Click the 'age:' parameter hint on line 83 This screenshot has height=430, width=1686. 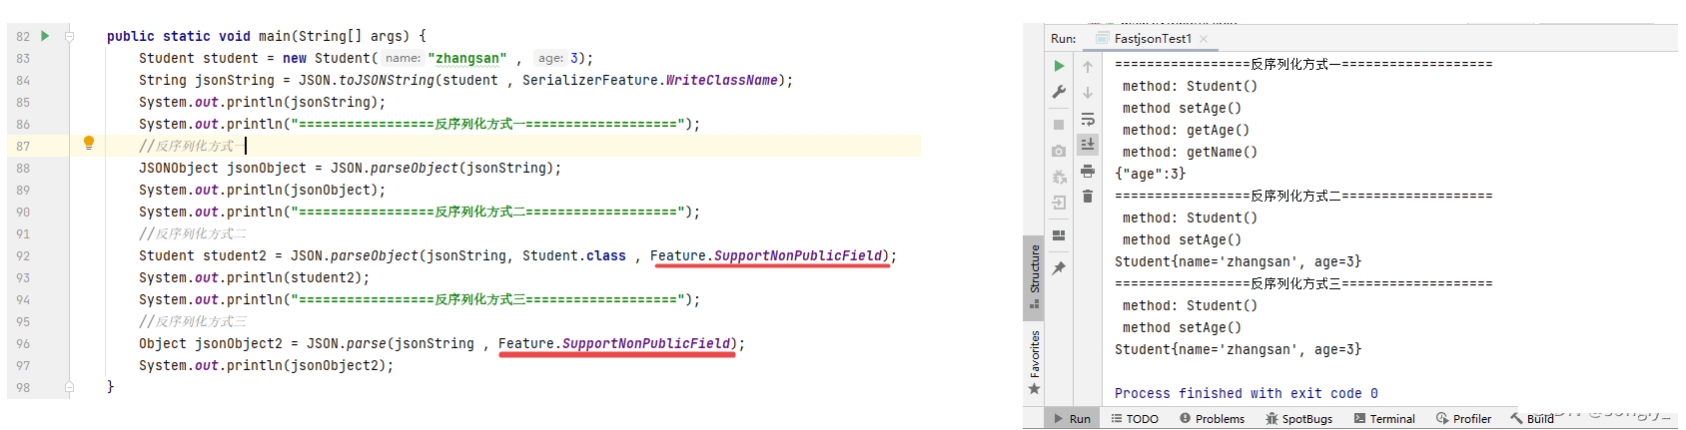550,59
